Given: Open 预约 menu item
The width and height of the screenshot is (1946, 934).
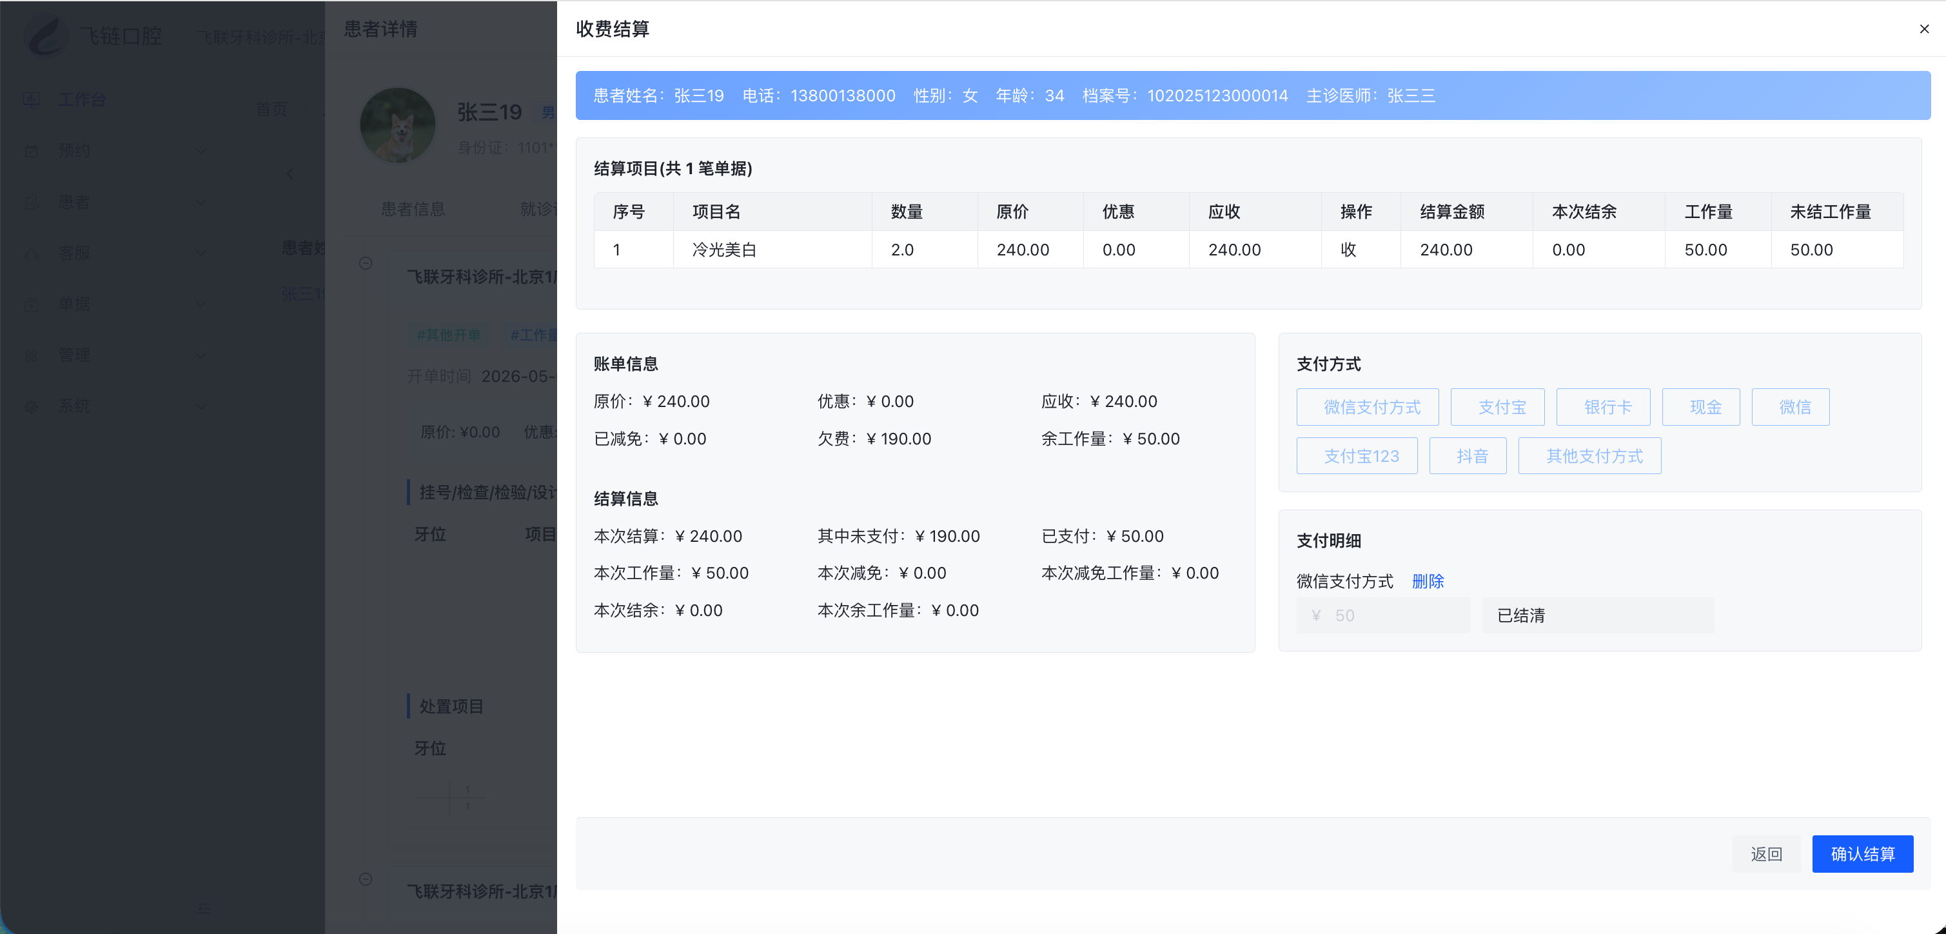Looking at the screenshot, I should (x=74, y=150).
